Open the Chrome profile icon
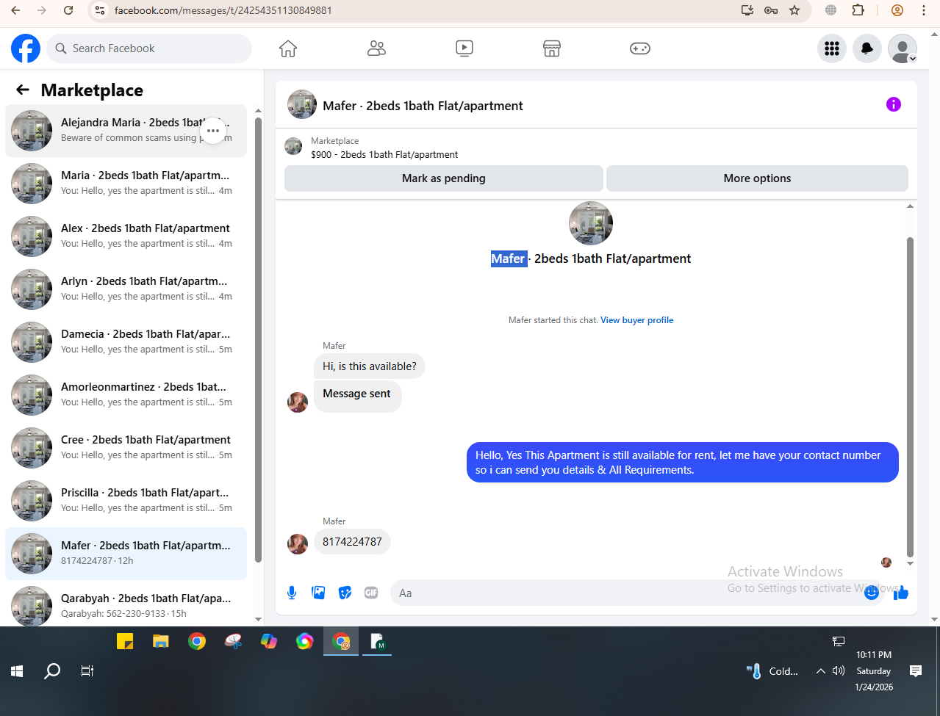Image resolution: width=940 pixels, height=716 pixels. pyautogui.click(x=897, y=10)
